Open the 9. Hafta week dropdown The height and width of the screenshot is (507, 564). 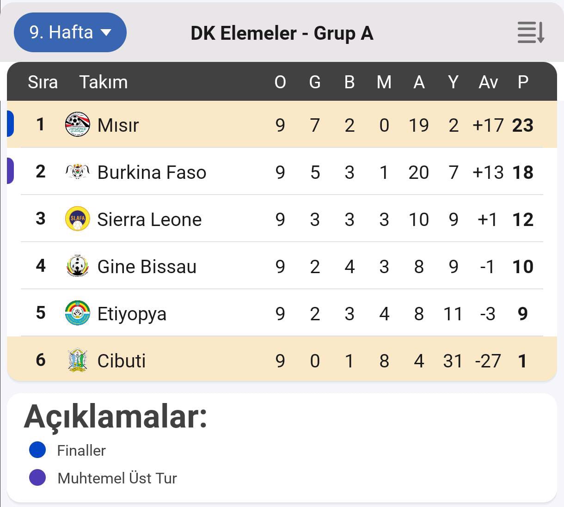70,32
